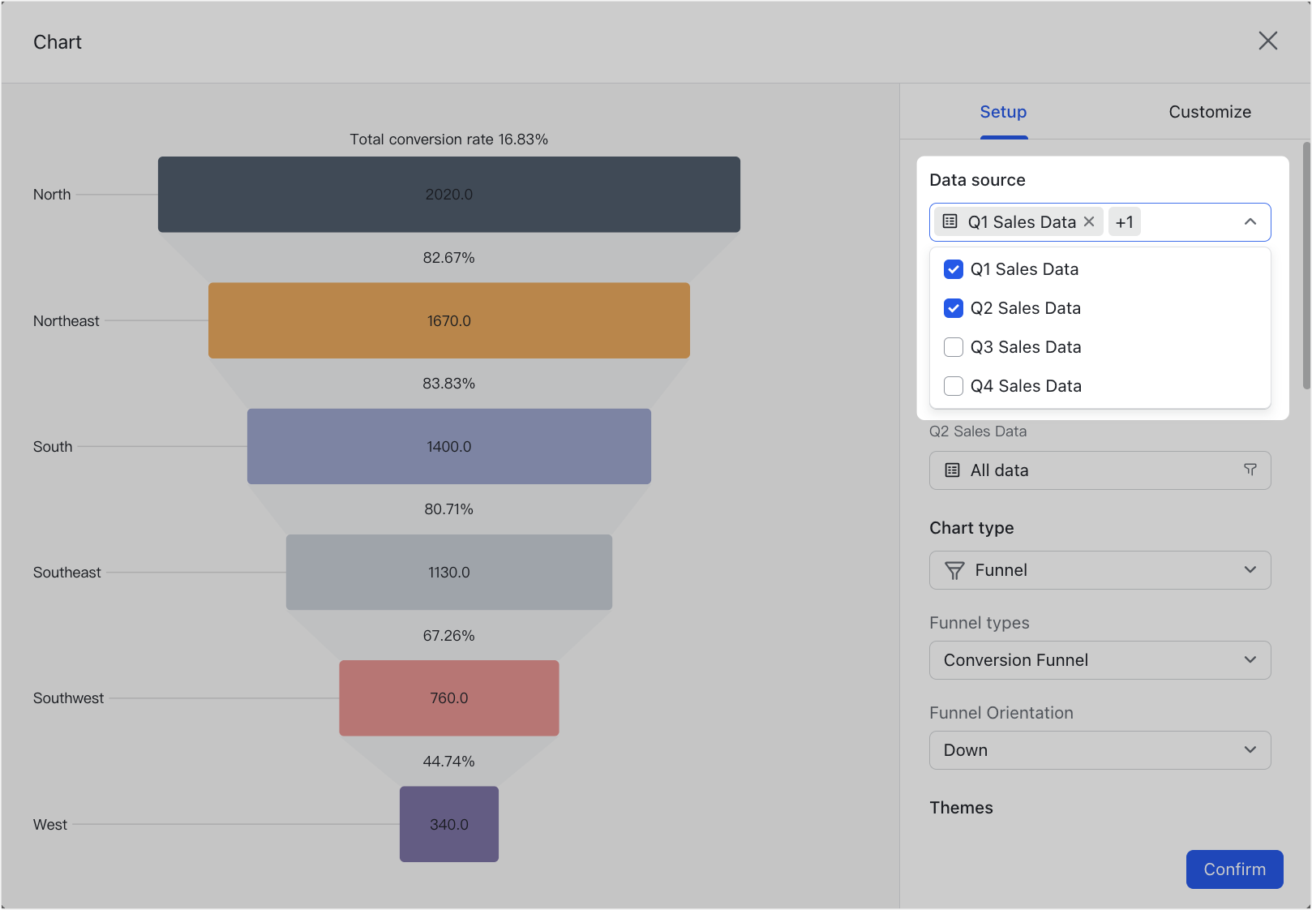This screenshot has width=1312, height=910.
Task: Select the Setup tab
Action: [1003, 112]
